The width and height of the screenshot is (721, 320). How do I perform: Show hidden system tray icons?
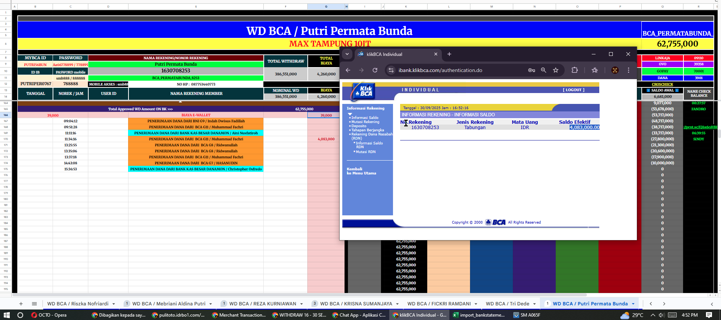[653, 315]
